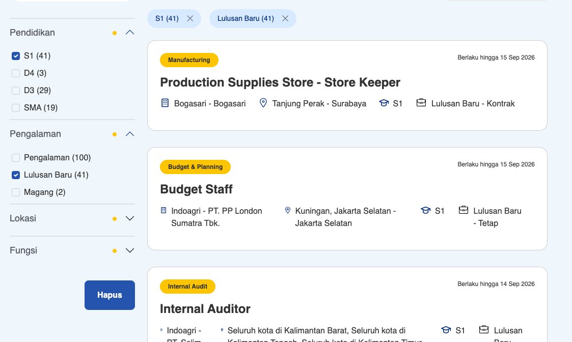Check the SMA (19) checkbox
Viewport: 572px width, 342px height.
click(x=16, y=108)
